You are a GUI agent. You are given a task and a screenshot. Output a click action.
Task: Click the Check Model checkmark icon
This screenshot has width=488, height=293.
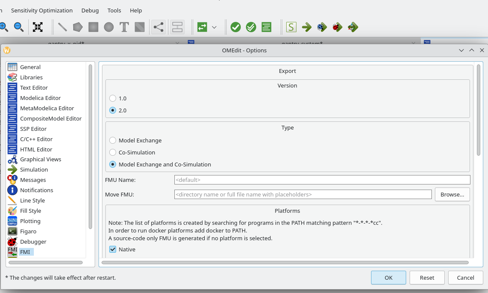point(236,27)
